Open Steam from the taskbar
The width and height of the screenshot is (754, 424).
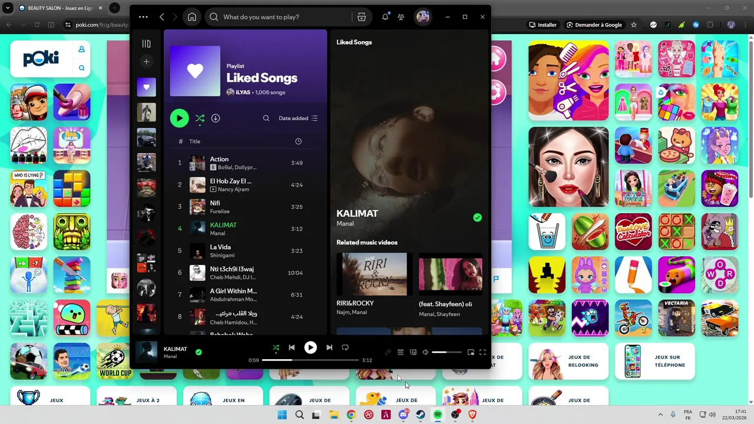click(421, 415)
